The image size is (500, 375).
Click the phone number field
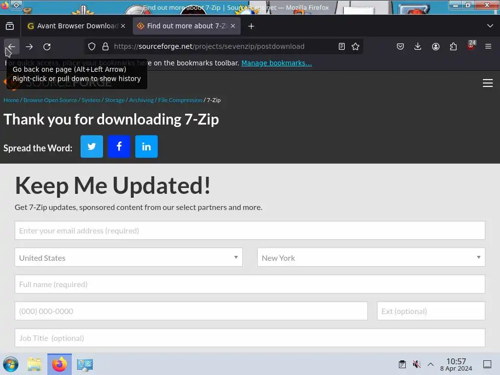(x=191, y=311)
